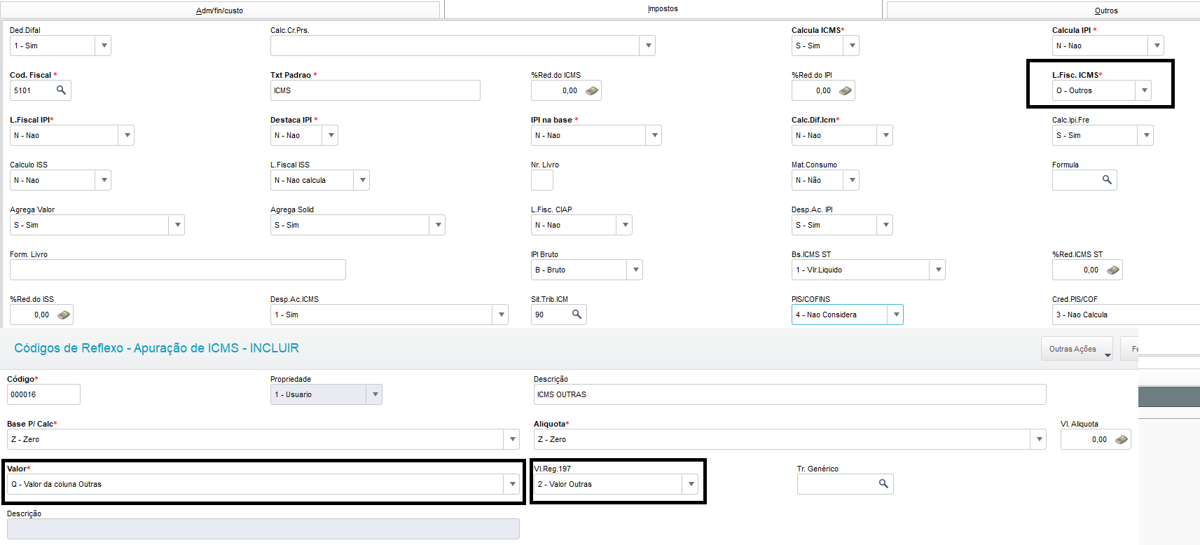This screenshot has width=1200, height=545.
Task: Expand the L.Fiscal ISS dropdown
Action: [362, 180]
